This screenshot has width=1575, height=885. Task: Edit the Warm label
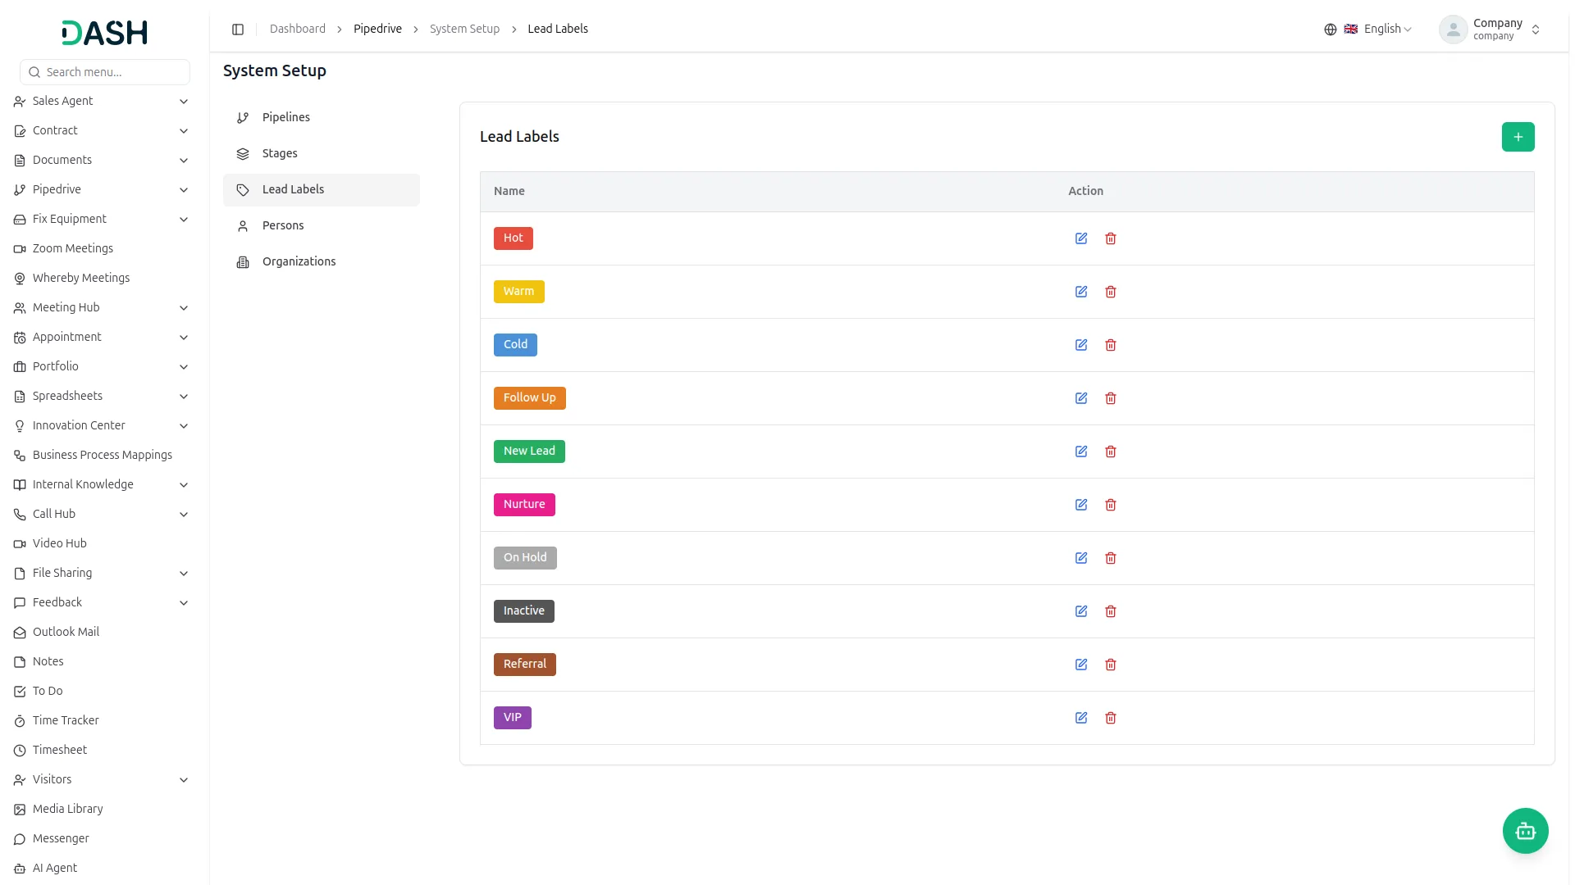[1081, 292]
